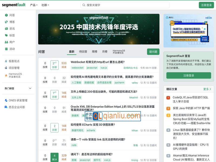Open 用户 via the users icon
This screenshot has height=162, width=216.
point(6,42)
